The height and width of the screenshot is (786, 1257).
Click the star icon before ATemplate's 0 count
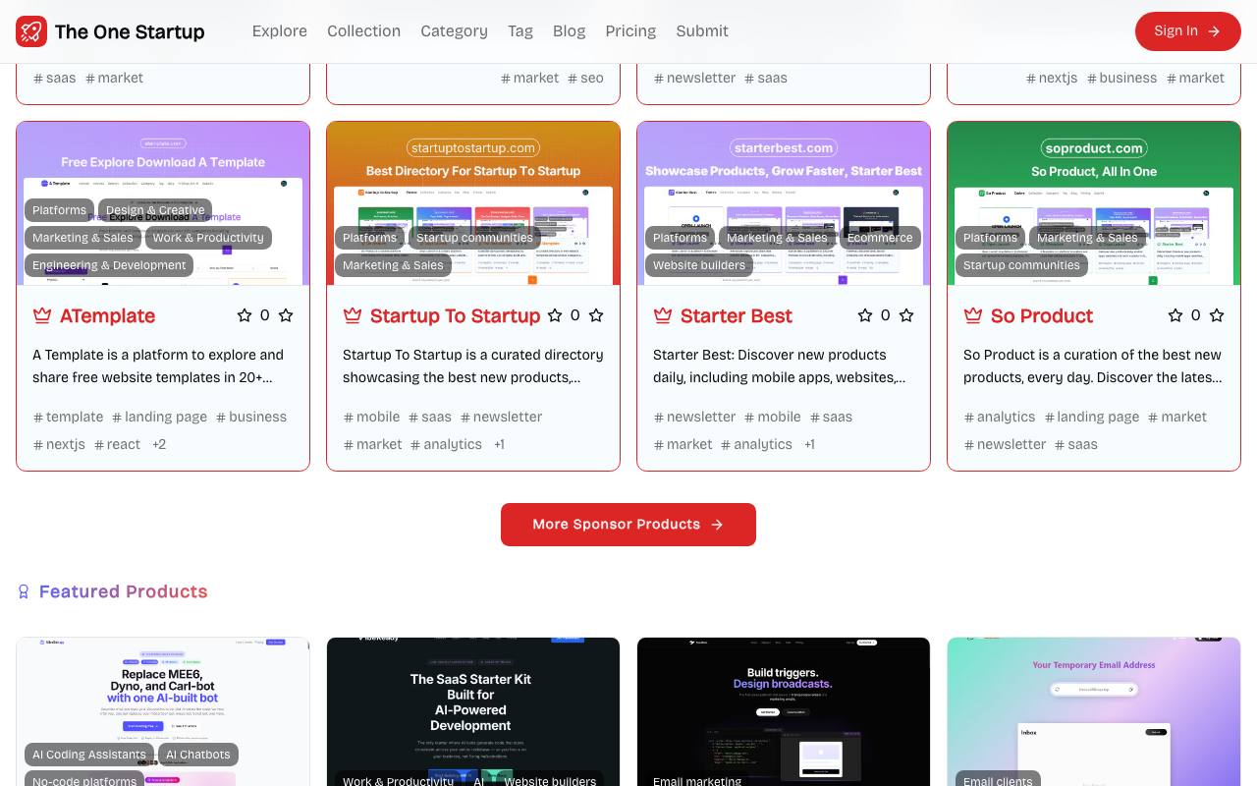point(245,315)
